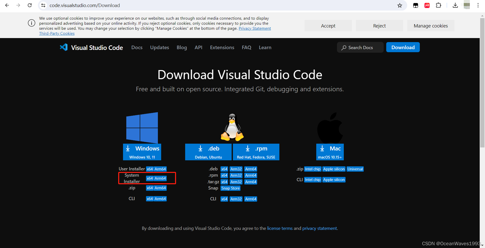Select Linux .deb Arm32
Screen dimensions: 485x248
236,169
